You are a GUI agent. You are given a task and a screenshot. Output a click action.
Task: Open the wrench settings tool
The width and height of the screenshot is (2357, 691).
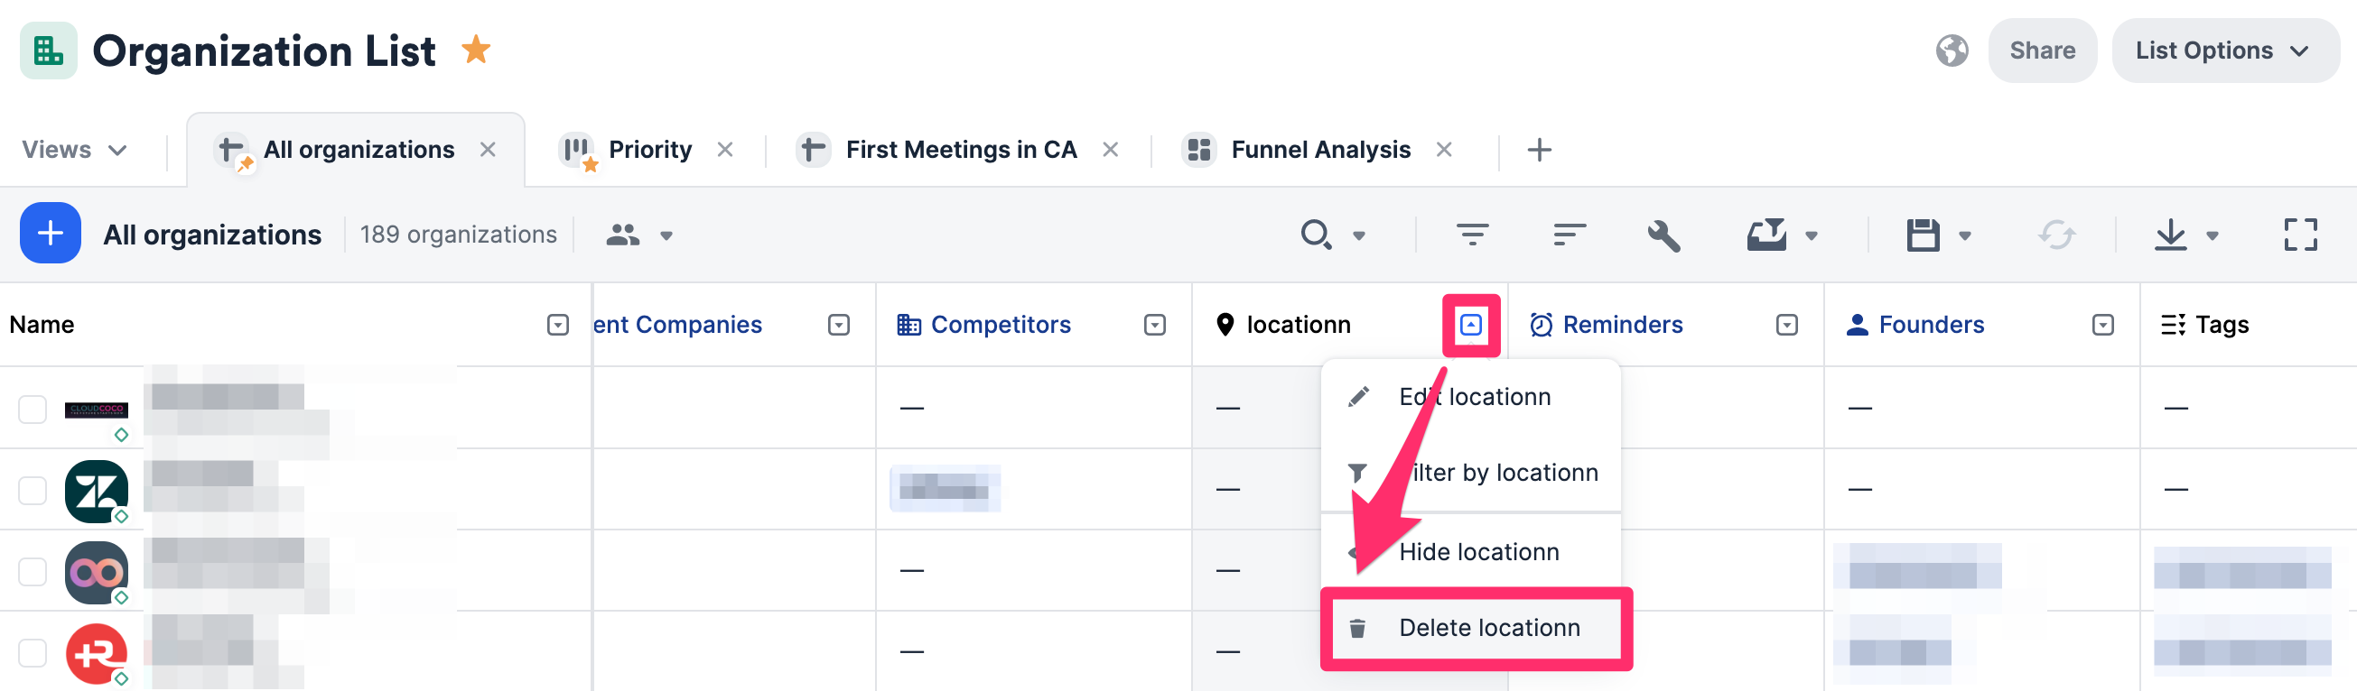pos(1663,235)
